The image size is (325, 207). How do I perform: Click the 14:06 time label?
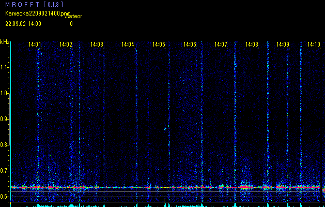tap(190, 45)
